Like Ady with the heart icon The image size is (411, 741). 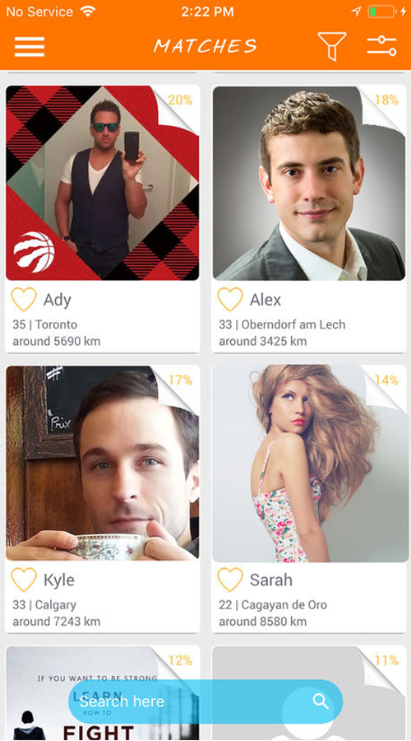24,299
